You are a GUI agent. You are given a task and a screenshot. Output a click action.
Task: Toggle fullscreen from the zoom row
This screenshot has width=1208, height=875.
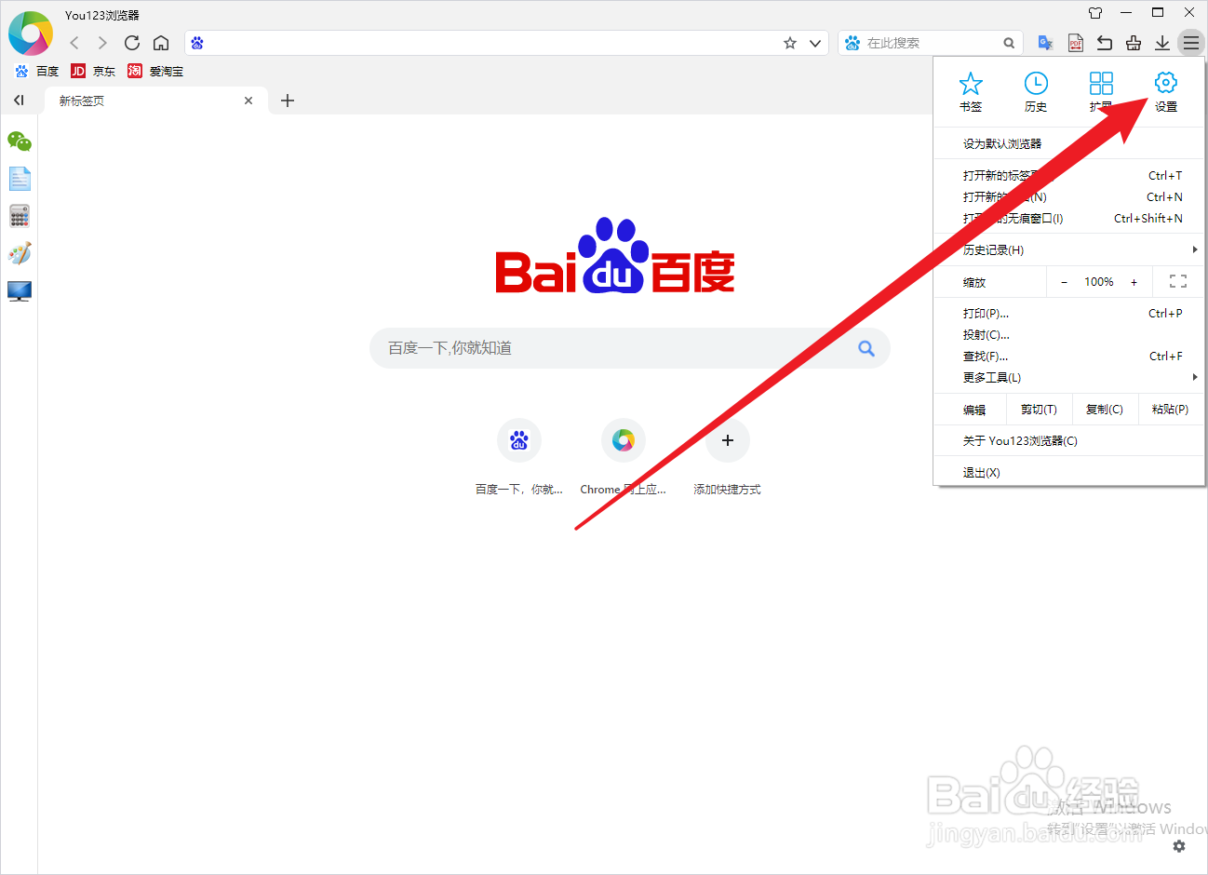point(1178,282)
